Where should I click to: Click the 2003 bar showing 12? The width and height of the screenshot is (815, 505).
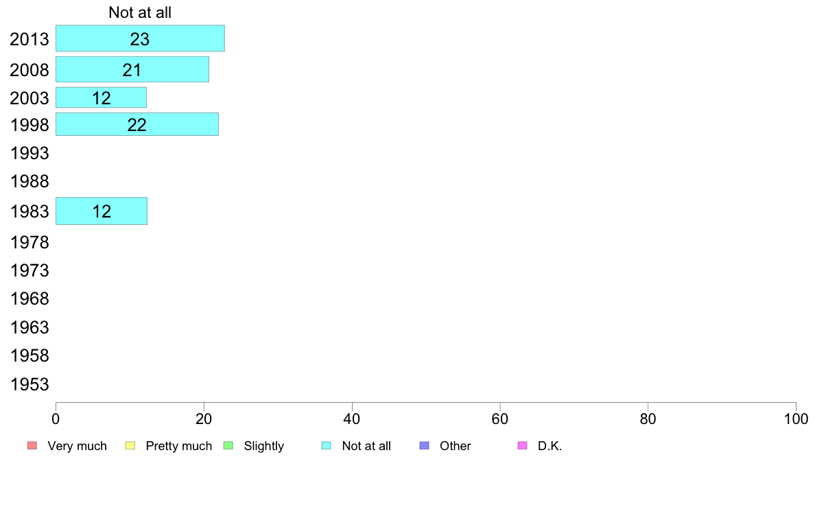[x=102, y=98]
